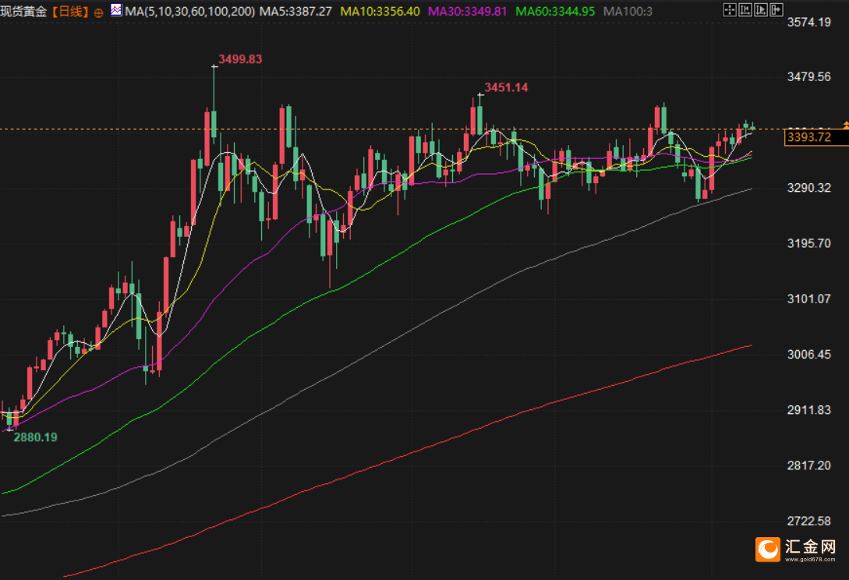Click the current price tag 3393.72
The height and width of the screenshot is (580, 849).
pyautogui.click(x=816, y=137)
